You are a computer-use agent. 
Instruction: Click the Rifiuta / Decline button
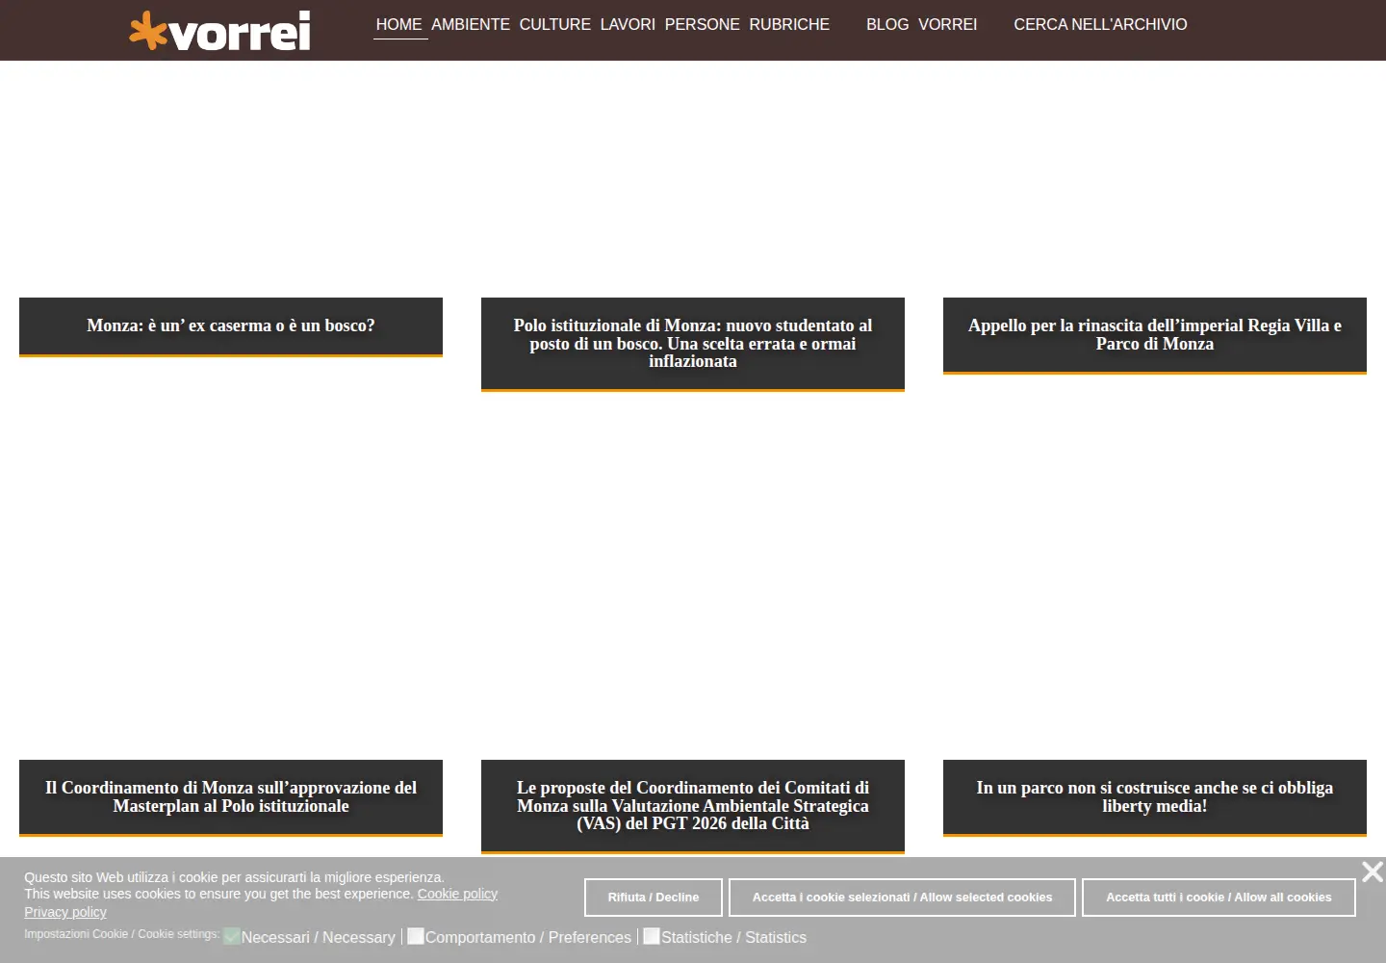click(x=654, y=898)
